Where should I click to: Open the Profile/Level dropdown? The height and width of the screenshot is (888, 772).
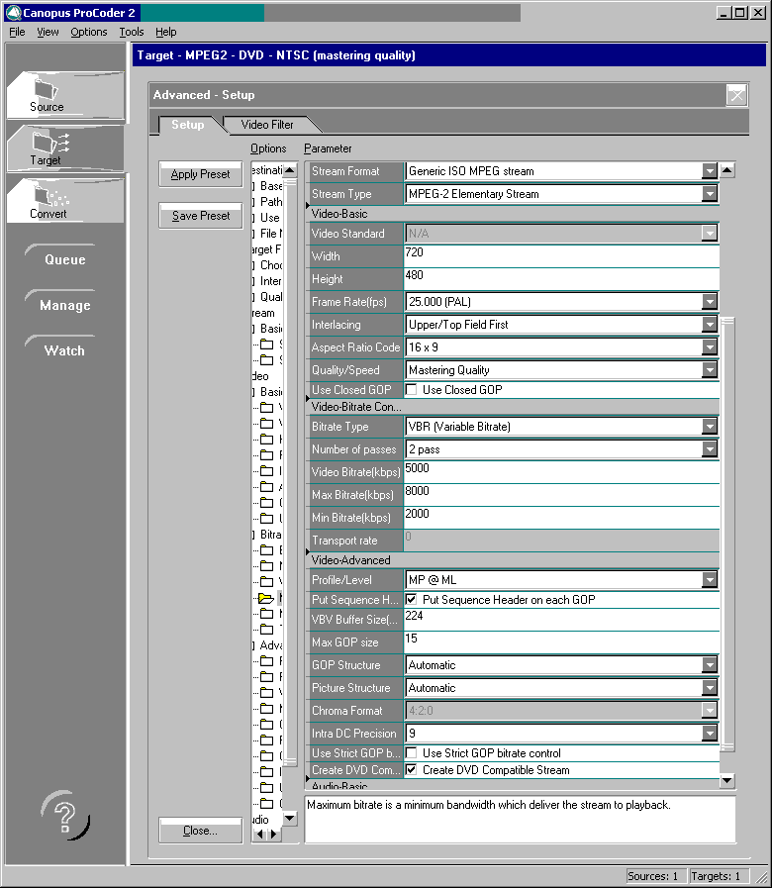(709, 579)
